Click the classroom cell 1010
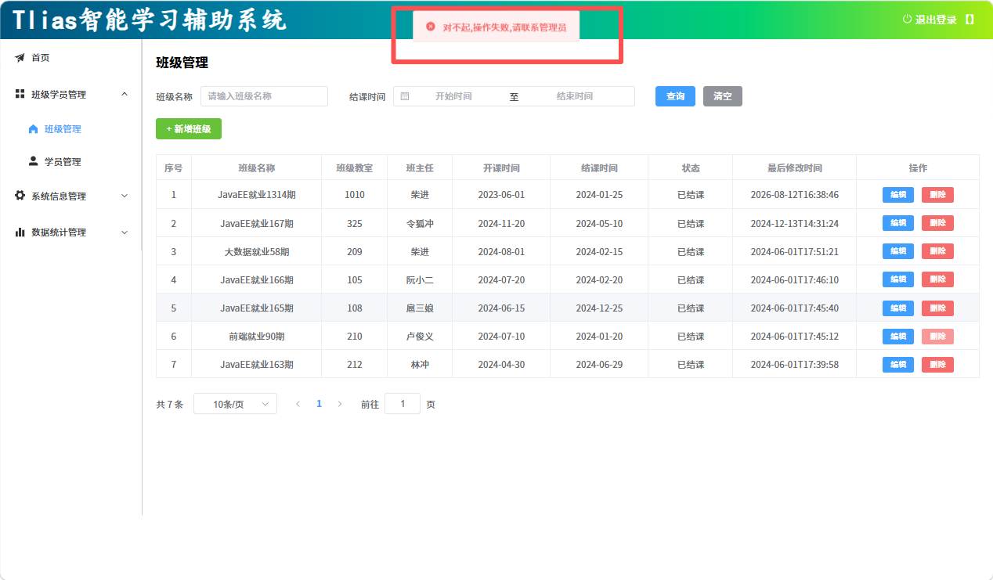The height and width of the screenshot is (580, 993). [355, 195]
